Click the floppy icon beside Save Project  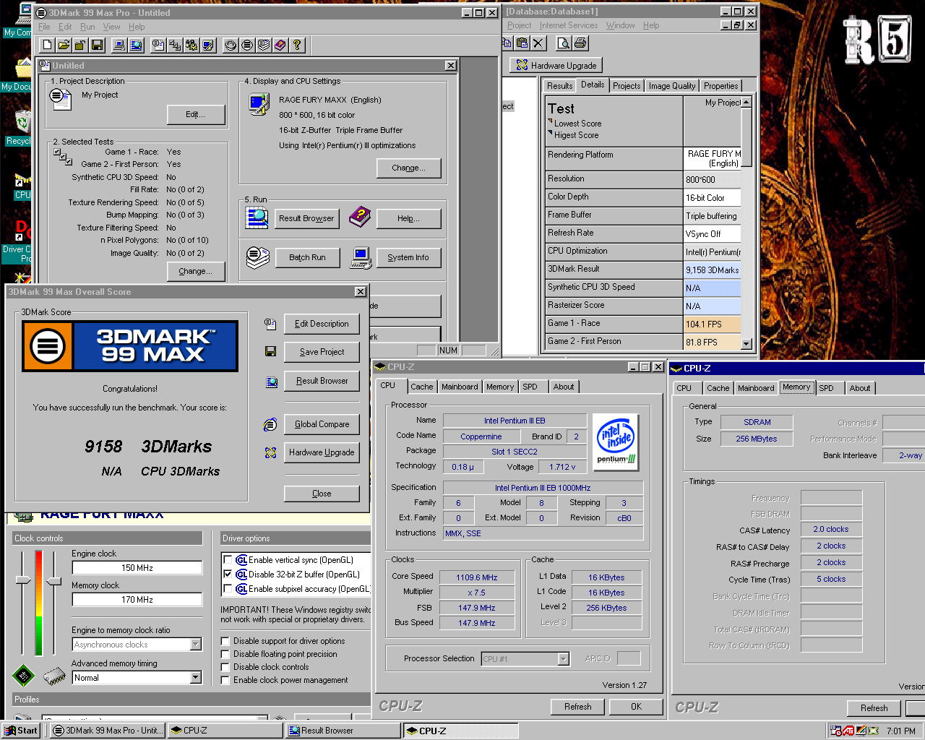tap(270, 351)
